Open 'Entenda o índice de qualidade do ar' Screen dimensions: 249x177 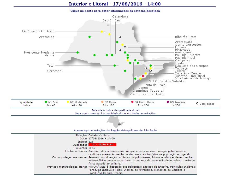pos(115,110)
